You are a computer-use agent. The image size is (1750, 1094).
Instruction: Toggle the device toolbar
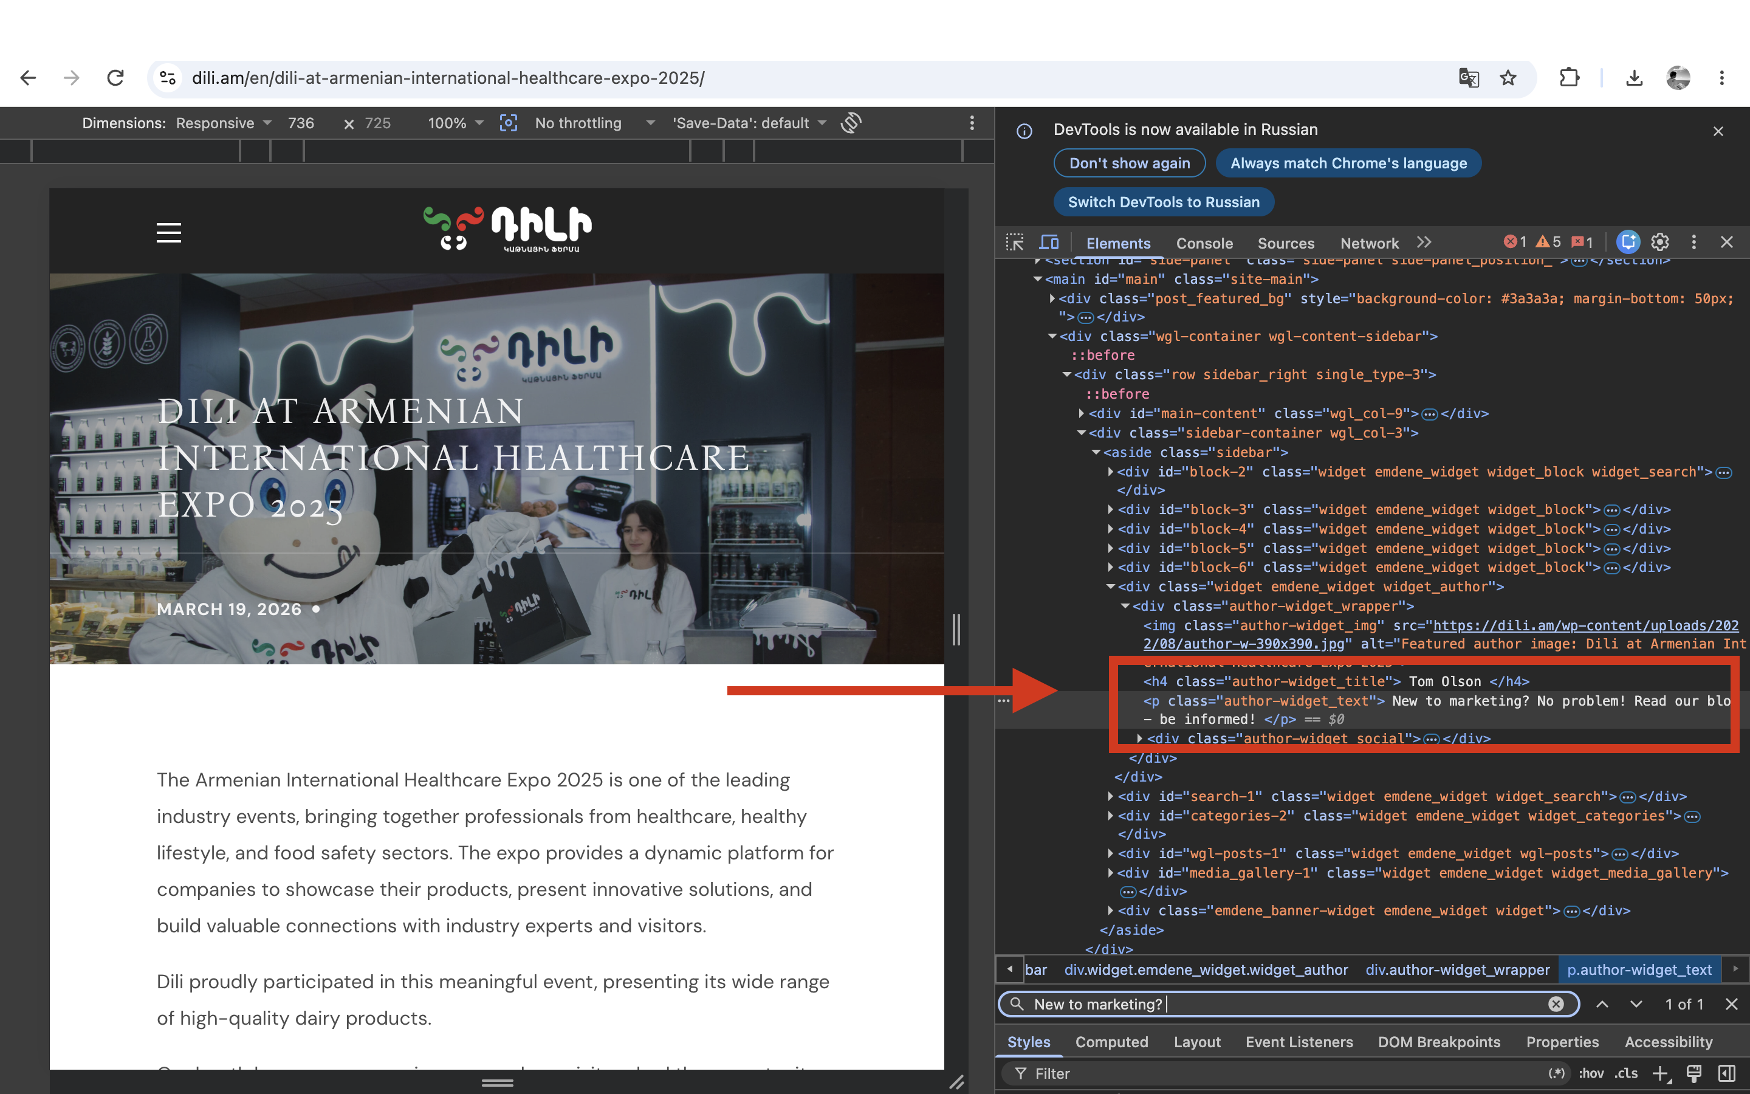pos(1049,243)
